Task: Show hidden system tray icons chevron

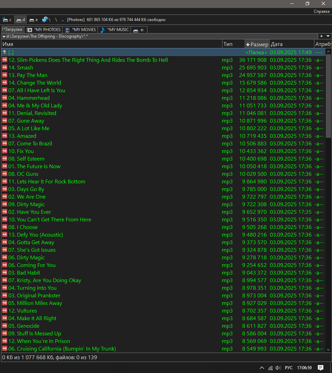Action: pos(262,368)
